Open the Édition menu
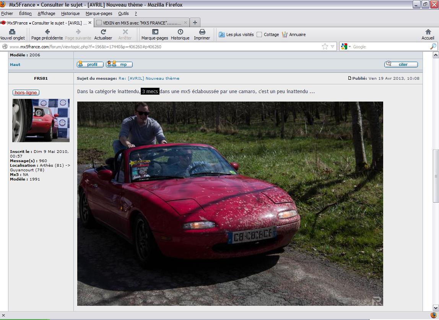 tap(25, 13)
